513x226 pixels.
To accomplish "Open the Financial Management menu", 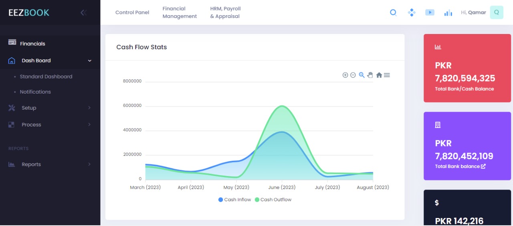I will click(180, 12).
